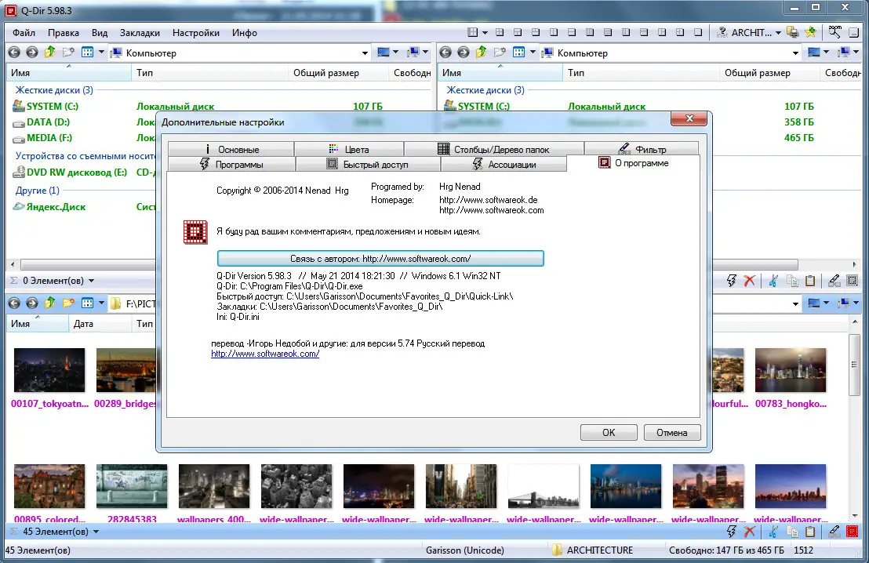Viewport: 869px width, 563px height.
Task: Click the Связь с автором button
Action: (x=380, y=258)
